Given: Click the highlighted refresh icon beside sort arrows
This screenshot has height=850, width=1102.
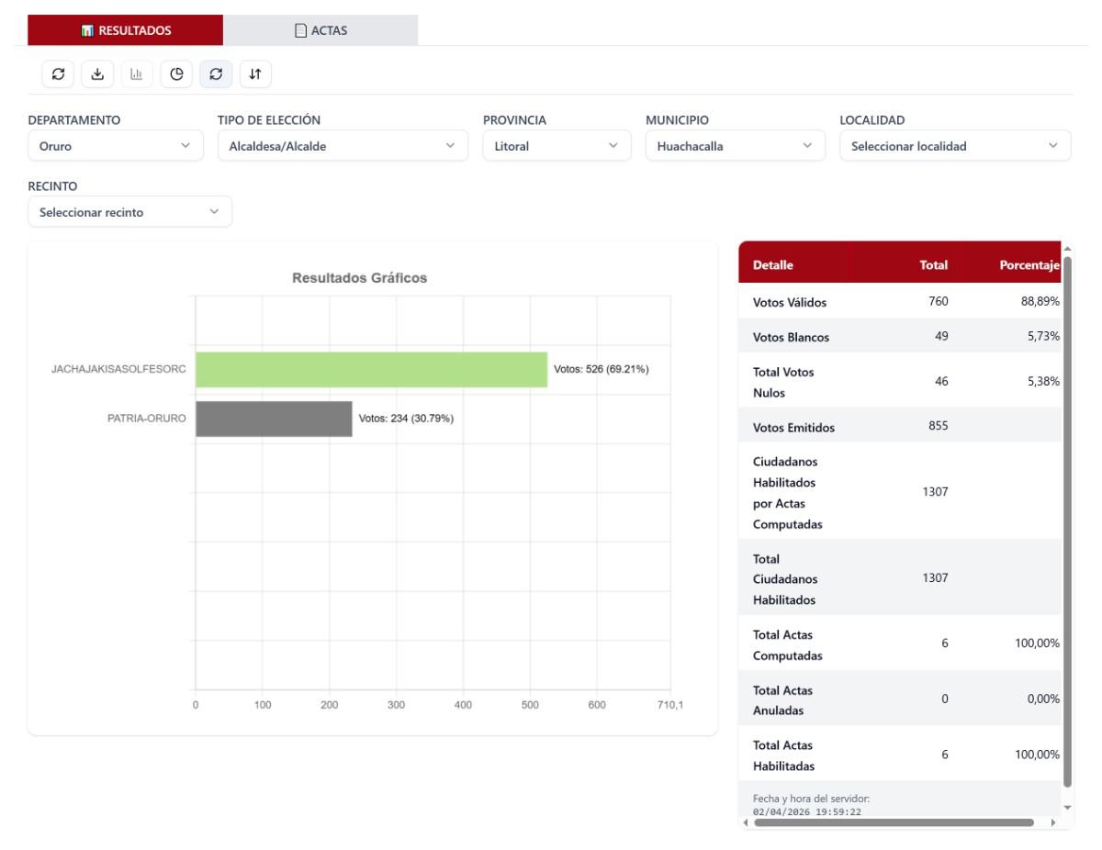Looking at the screenshot, I should [216, 73].
